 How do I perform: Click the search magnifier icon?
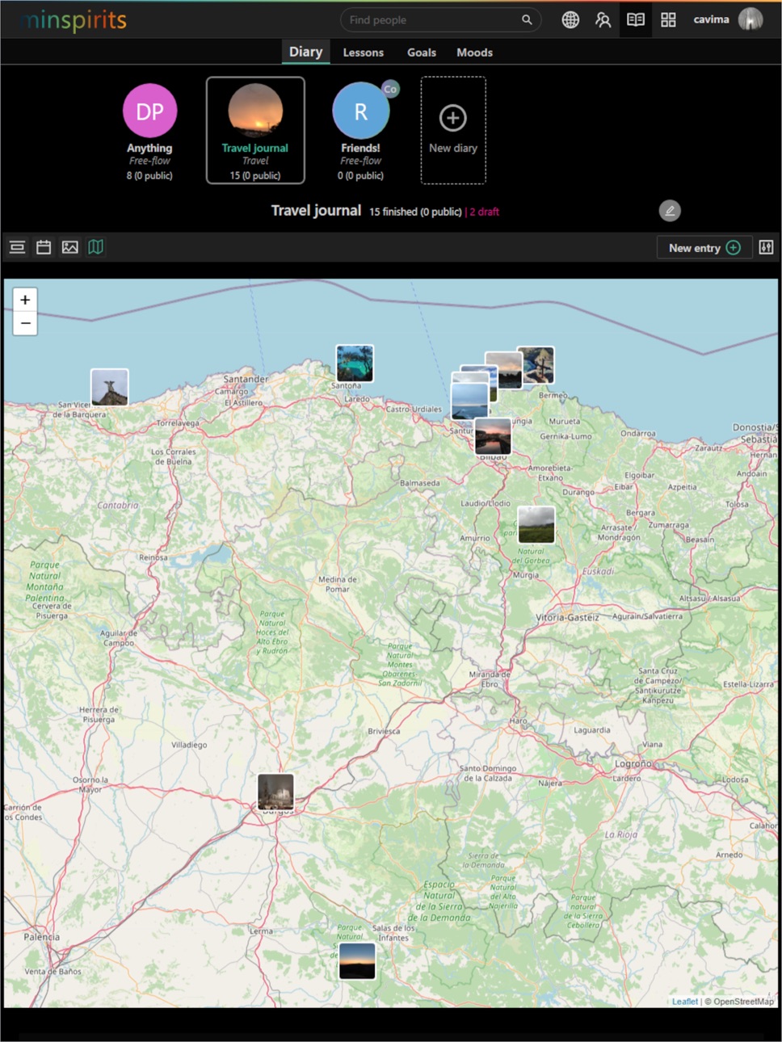click(527, 20)
